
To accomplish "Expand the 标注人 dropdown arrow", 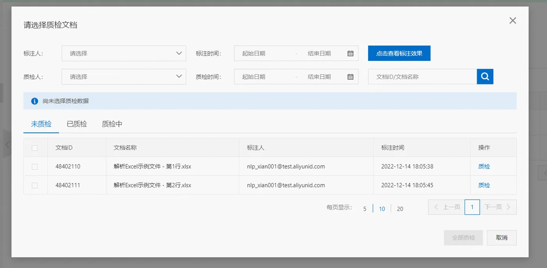I will pyautogui.click(x=179, y=54).
